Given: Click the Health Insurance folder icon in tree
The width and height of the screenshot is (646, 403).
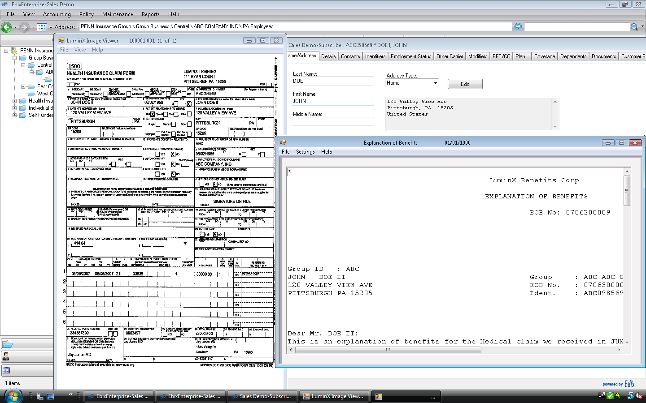Looking at the screenshot, I should click(23, 101).
